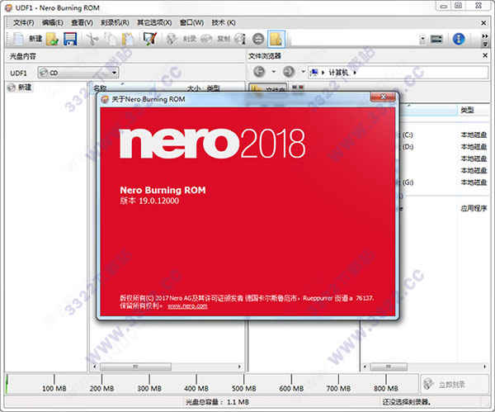Select the (G:) drive entry
This screenshot has height=412, width=495.
pos(408,182)
